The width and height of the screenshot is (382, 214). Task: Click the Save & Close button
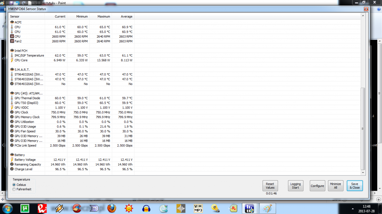(355, 186)
